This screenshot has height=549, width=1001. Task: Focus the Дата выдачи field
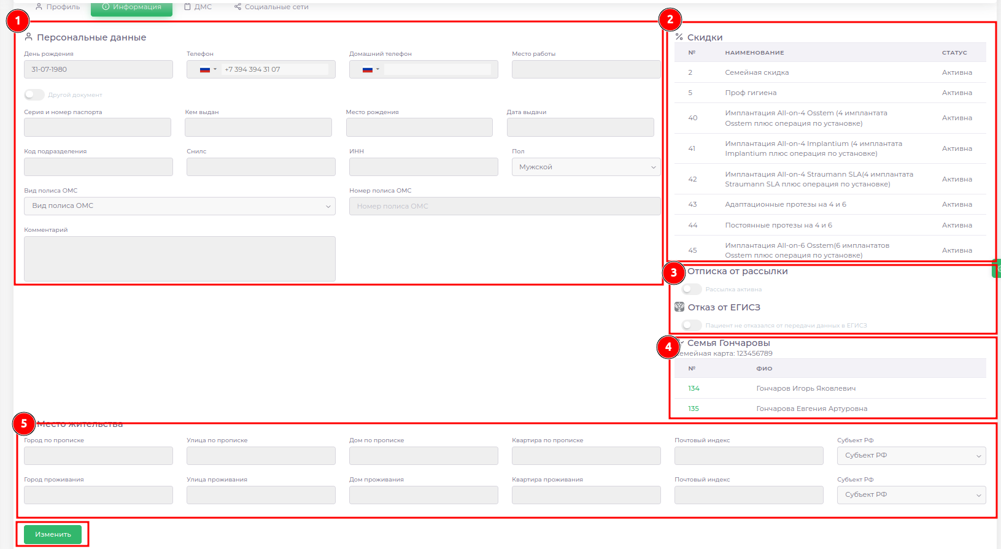tap(581, 127)
